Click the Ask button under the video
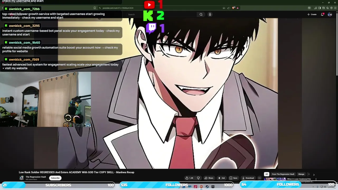Viewport: 338px width, 190px height. coord(221,178)
